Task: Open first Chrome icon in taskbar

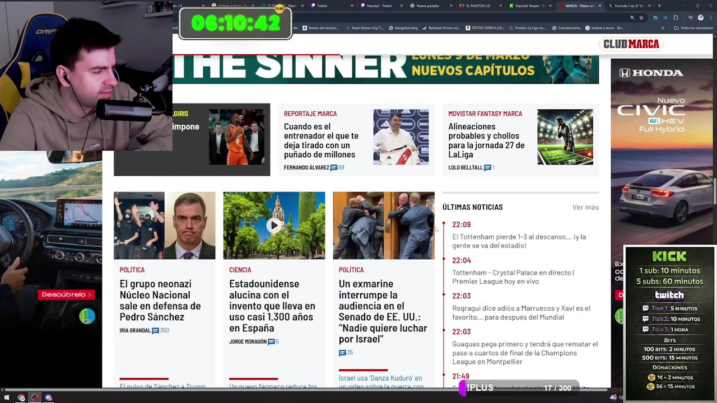Action: (x=21, y=398)
